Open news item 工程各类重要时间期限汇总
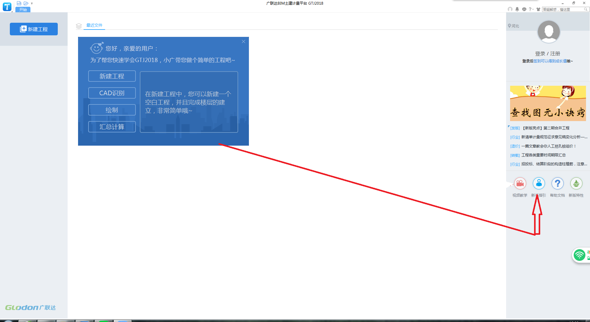The height and width of the screenshot is (322, 590). pos(544,155)
